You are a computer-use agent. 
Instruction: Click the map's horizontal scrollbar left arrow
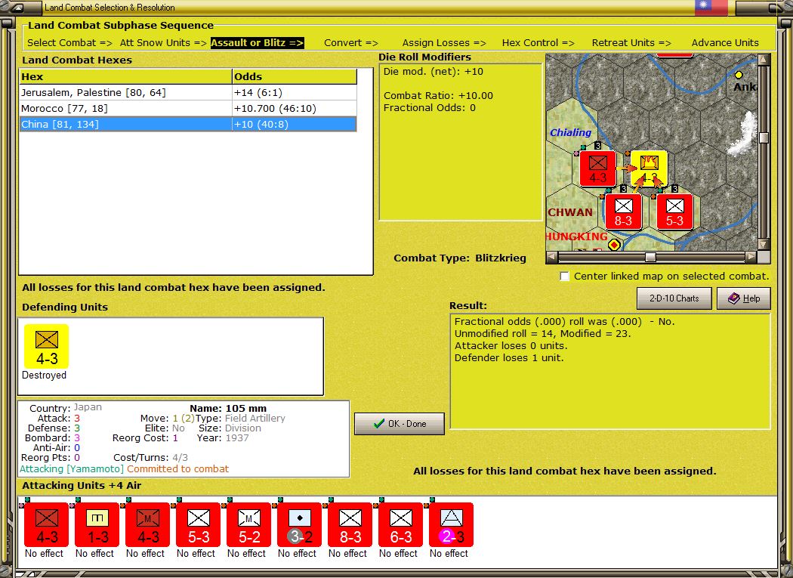552,257
